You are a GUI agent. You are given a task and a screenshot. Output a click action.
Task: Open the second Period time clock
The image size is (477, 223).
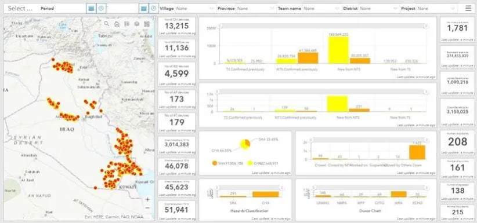click(154, 9)
